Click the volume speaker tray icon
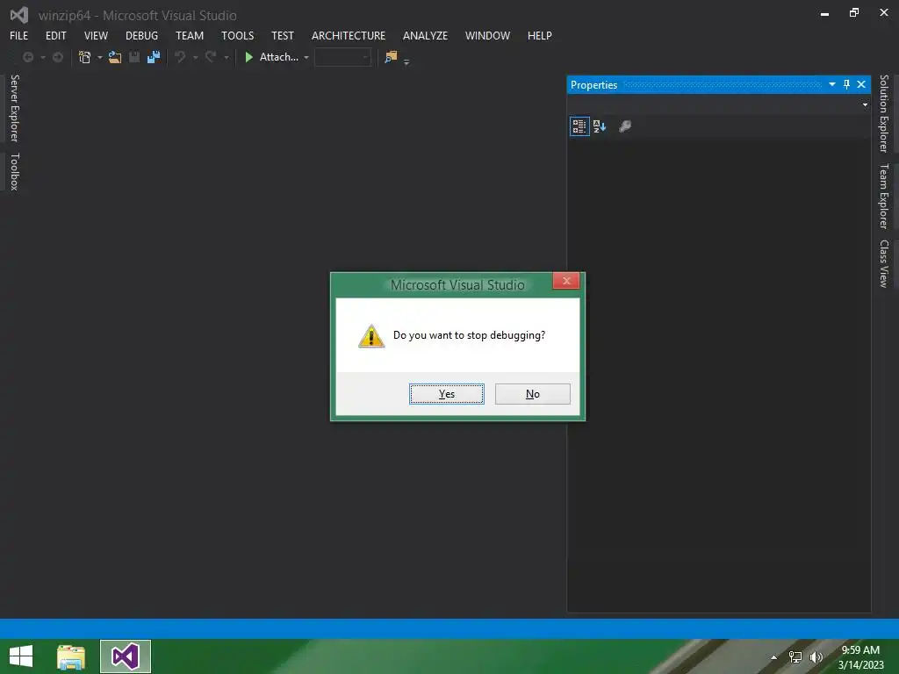This screenshot has height=674, width=899. click(816, 657)
